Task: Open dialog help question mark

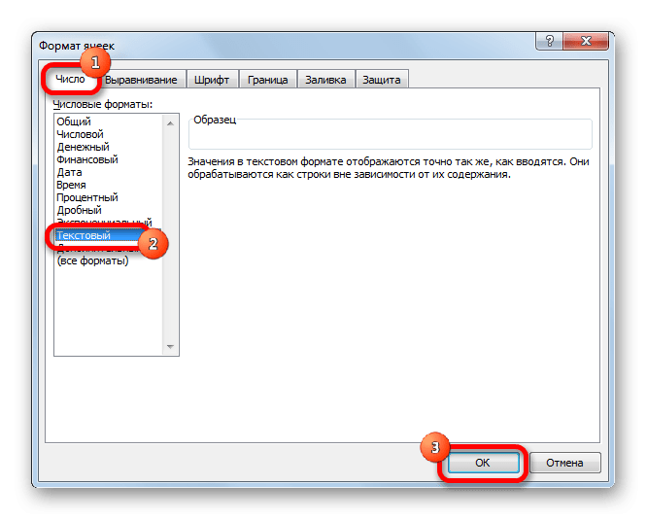Action: click(x=549, y=41)
